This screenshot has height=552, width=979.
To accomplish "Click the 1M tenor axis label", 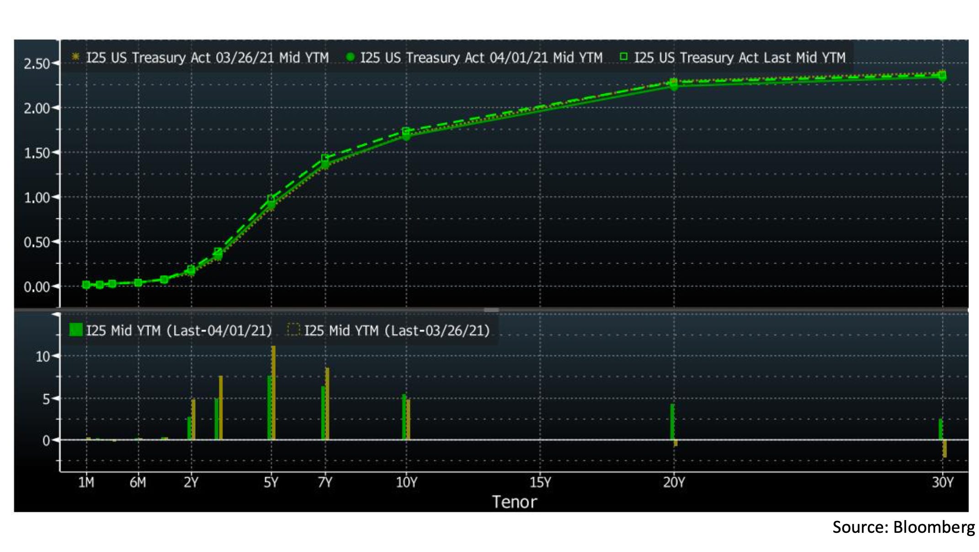I will (86, 482).
